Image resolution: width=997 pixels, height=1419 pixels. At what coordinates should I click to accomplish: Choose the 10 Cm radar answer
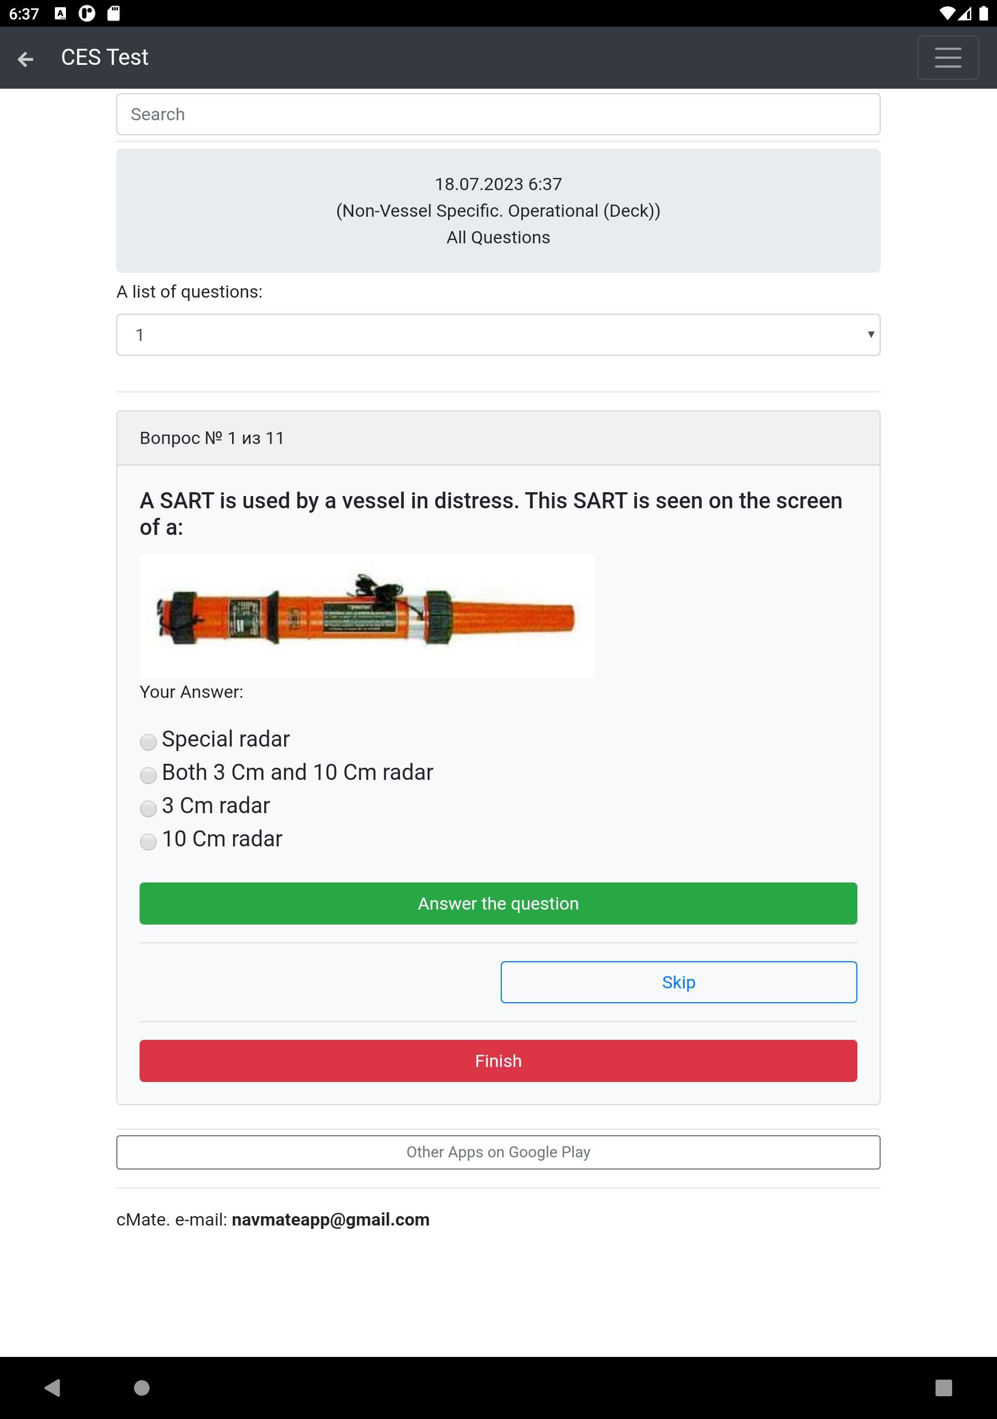point(148,842)
